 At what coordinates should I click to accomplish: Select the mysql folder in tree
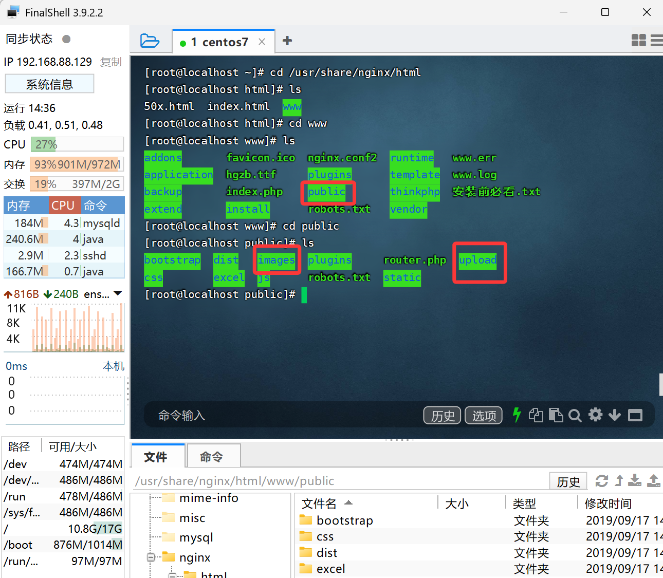click(187, 537)
